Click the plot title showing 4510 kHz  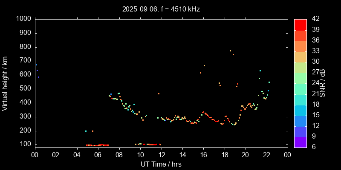(161, 8)
